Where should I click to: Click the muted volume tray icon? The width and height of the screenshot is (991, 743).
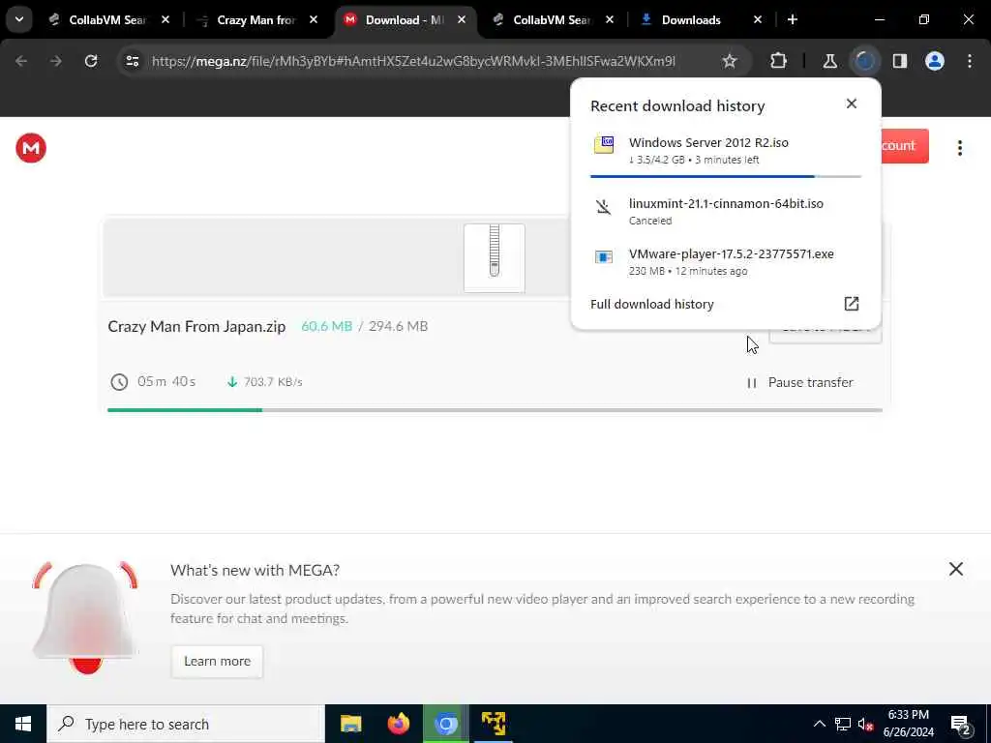pos(866,725)
